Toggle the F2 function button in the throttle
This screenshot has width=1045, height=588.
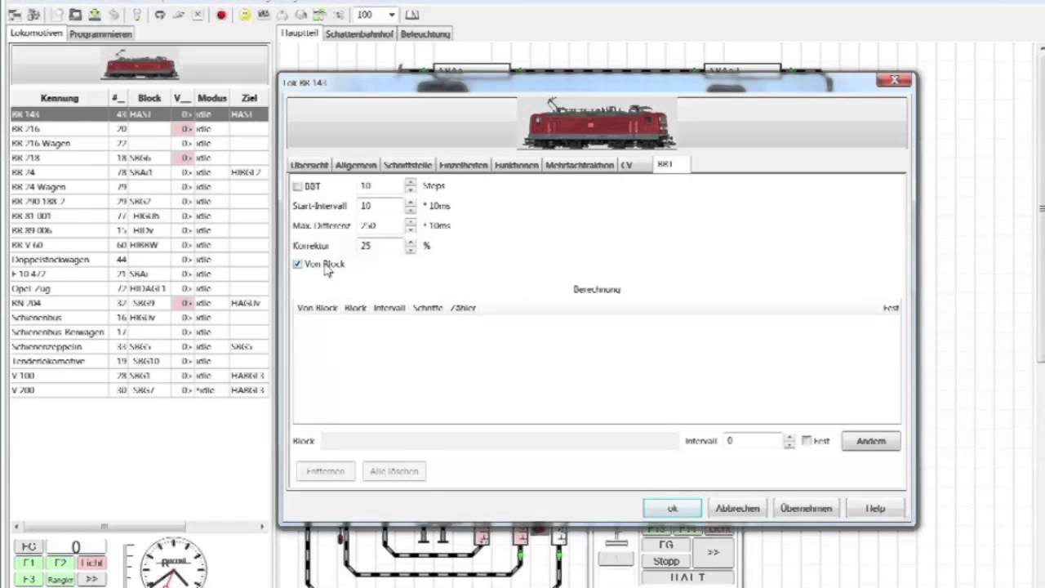[60, 563]
